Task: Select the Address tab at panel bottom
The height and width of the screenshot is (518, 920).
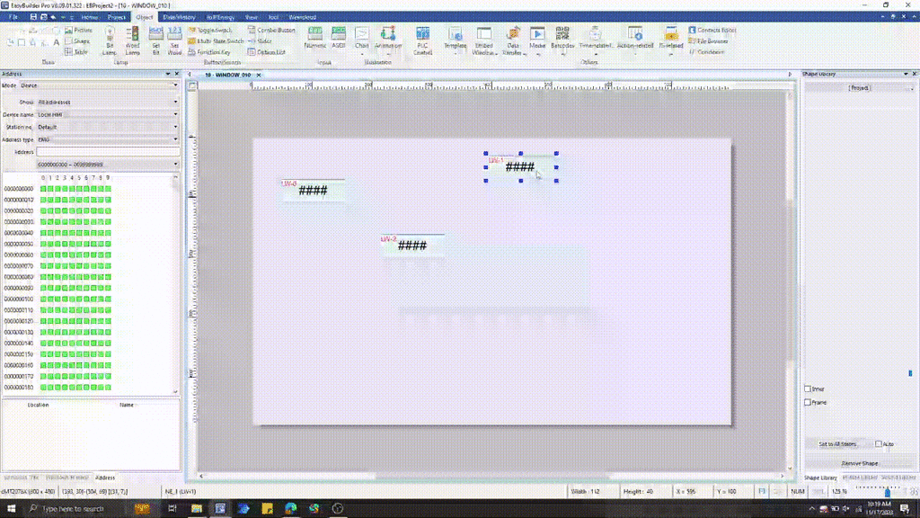Action: (107, 478)
